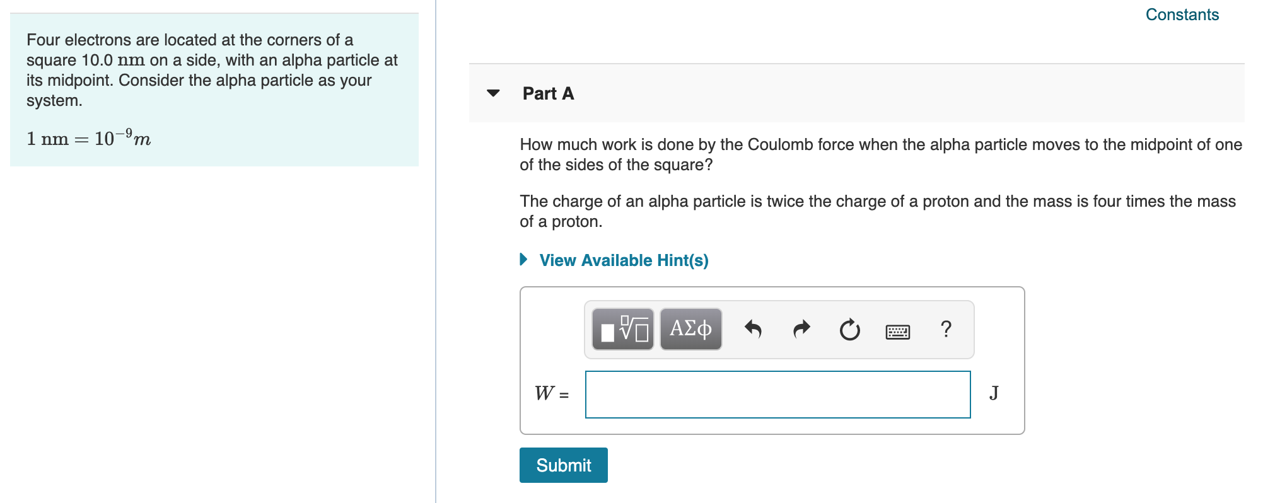1275x503 pixels.
Task: Reset the answer with the circular reset icon
Action: (x=849, y=329)
